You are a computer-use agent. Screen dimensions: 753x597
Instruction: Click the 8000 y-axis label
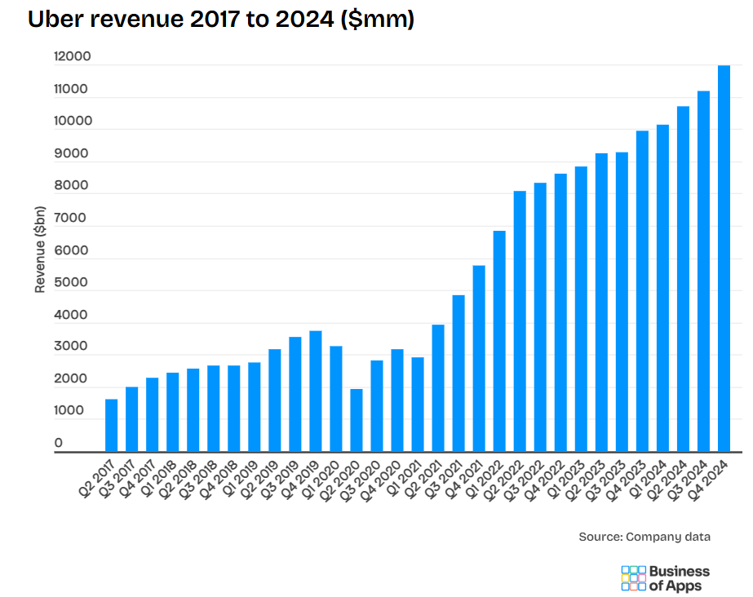coord(71,185)
